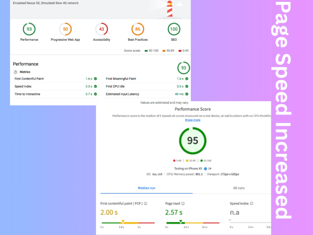Click the Best Practices label
The image size is (313, 235).
138,39
